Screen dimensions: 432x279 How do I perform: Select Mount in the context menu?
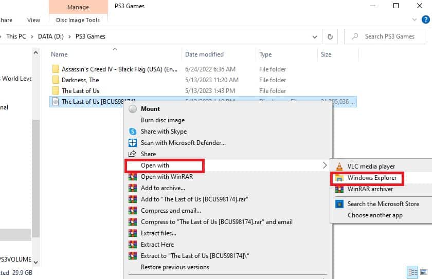(x=150, y=109)
